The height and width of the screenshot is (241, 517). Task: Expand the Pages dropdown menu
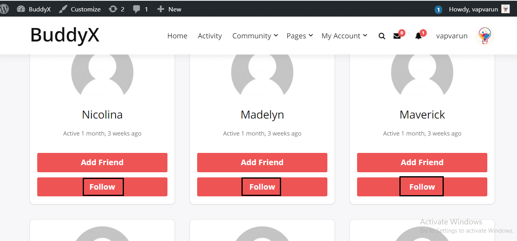click(297, 36)
